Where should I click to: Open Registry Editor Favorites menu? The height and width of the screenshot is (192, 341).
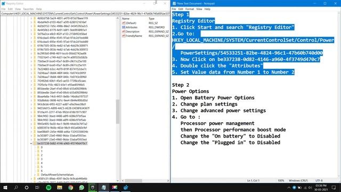pyautogui.click(x=28, y=9)
